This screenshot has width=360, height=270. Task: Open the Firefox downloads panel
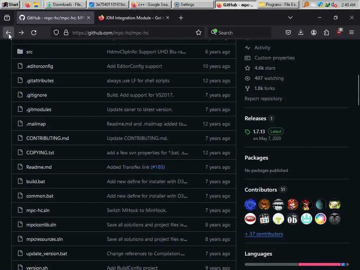tap(301, 33)
